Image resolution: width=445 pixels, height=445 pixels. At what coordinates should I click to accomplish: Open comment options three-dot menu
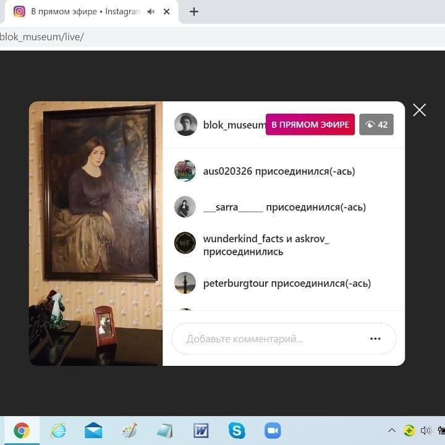coord(375,339)
